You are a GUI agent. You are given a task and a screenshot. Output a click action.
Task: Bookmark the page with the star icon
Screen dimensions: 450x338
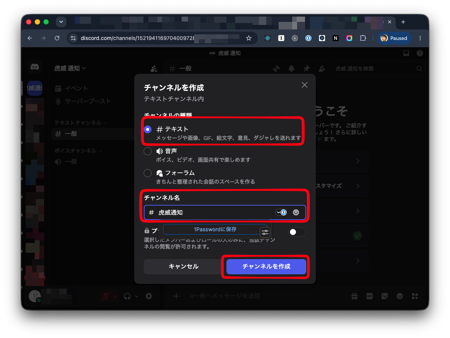tap(249, 38)
